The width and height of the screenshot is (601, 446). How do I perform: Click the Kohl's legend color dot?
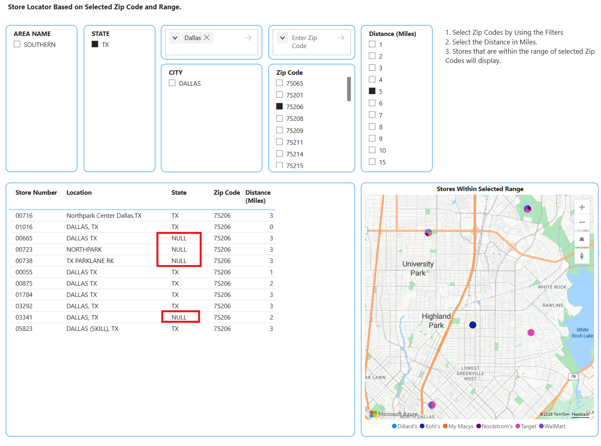(x=422, y=426)
